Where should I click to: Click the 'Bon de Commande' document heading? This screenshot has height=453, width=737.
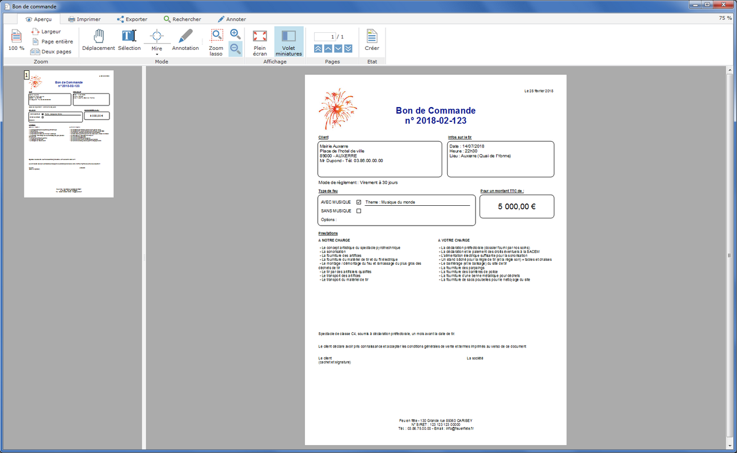click(x=435, y=111)
